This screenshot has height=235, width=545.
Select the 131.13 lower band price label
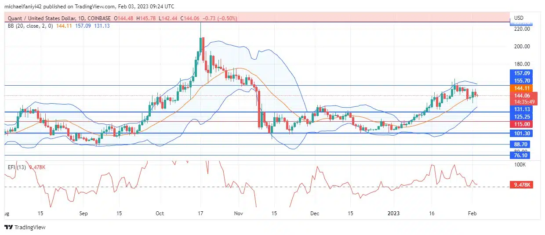coord(521,109)
